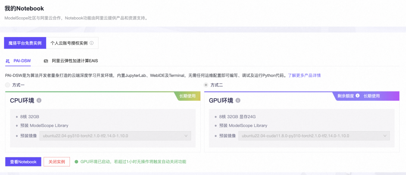Image resolution: width=406 pixels, height=175 pixels.
Task: Open the CPU 预装镜像 dropdown
Action: tap(115, 136)
